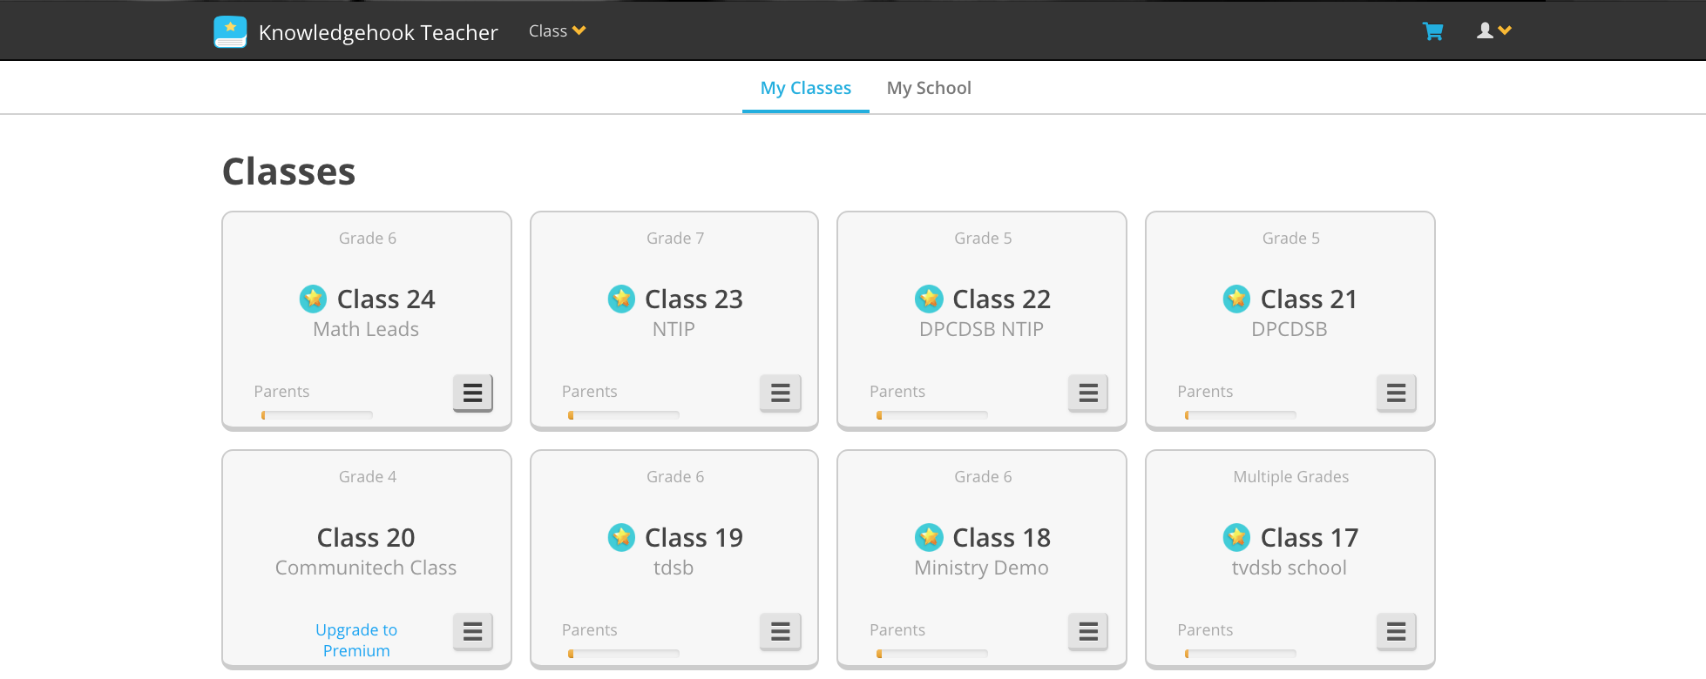The height and width of the screenshot is (679, 1706).
Task: Click the Parents label on Class 21
Action: tap(1205, 392)
